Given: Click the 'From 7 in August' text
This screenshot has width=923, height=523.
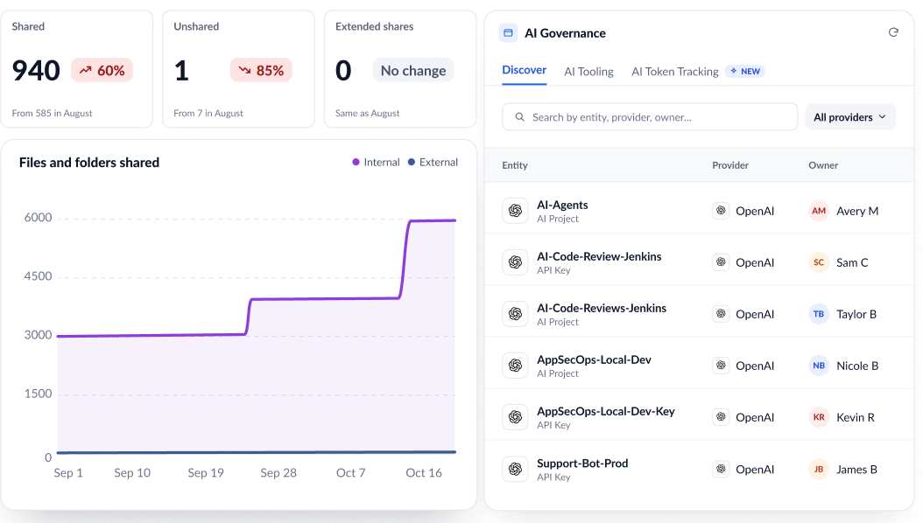Looking at the screenshot, I should click(x=208, y=113).
